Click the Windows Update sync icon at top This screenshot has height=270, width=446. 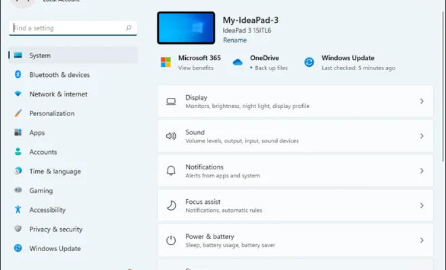309,62
